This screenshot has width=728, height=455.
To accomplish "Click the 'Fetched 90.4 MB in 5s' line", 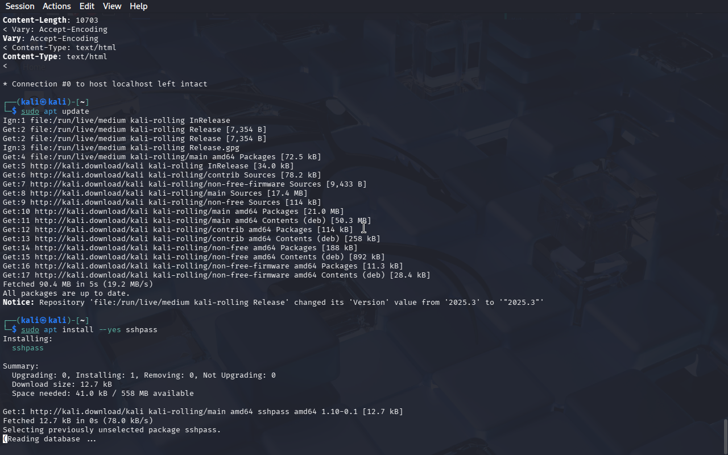I will [78, 284].
